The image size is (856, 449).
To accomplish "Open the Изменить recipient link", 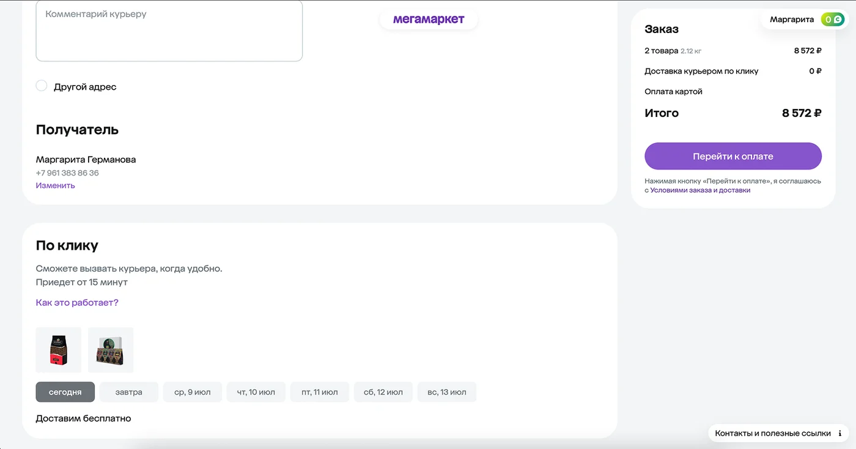I will click(56, 185).
